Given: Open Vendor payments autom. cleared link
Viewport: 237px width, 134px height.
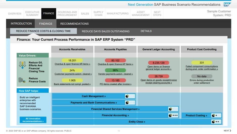Looking at the screenshot, I should click(115, 74).
